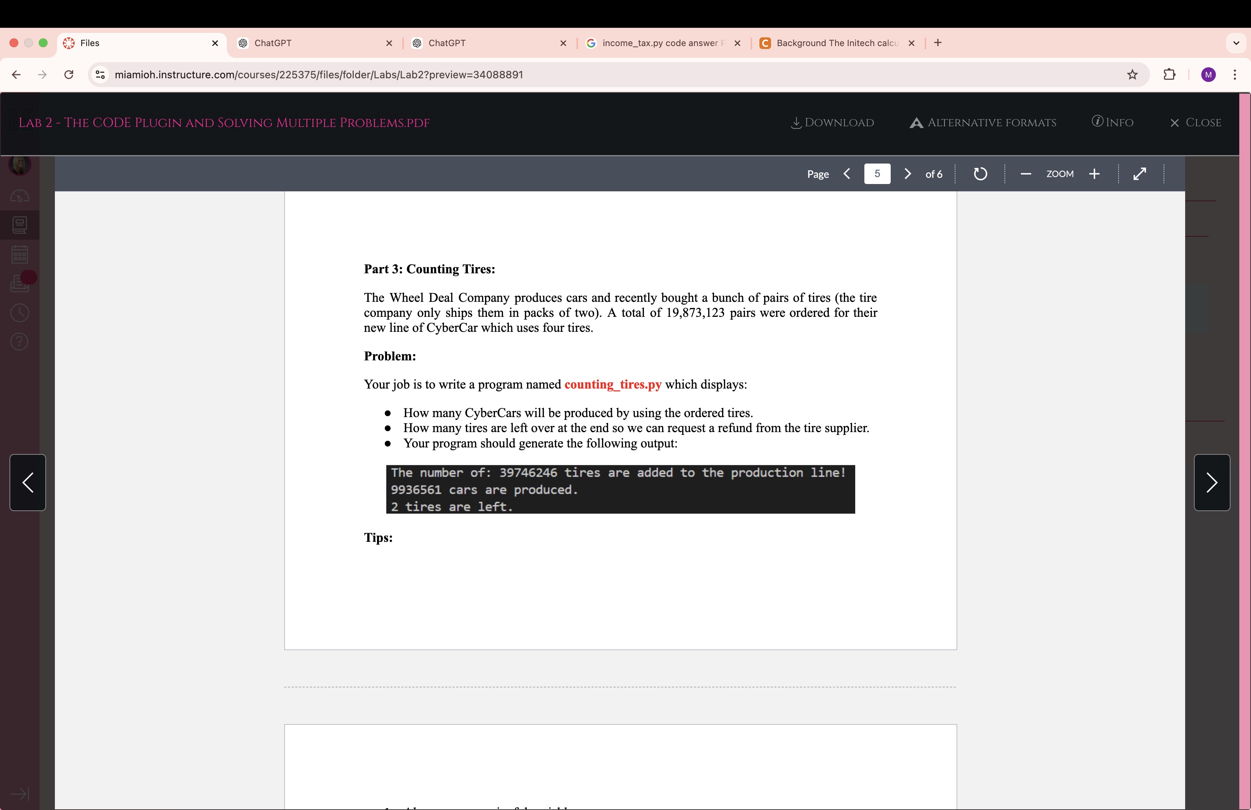Click the page number field
This screenshot has height=810, width=1251.
click(877, 174)
